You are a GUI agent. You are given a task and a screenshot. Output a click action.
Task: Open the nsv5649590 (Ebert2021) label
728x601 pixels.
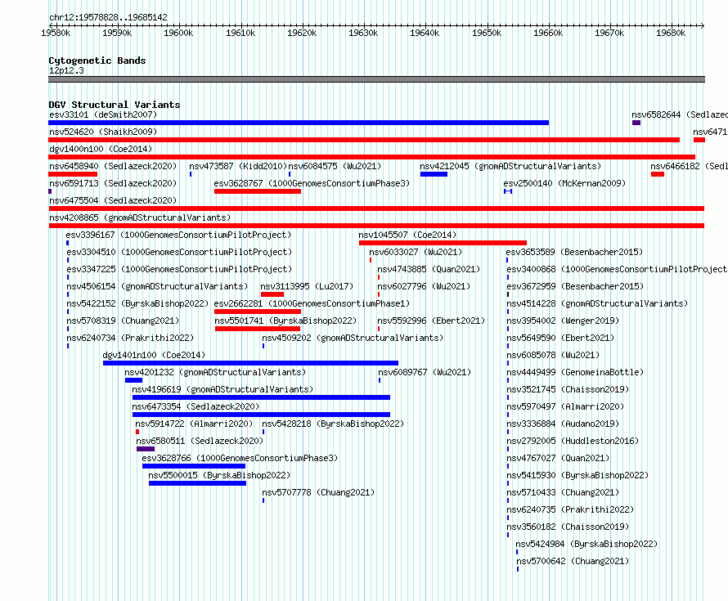[560, 338]
